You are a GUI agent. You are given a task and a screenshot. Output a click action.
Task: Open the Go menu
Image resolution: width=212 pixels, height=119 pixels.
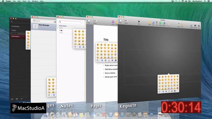[29, 1]
